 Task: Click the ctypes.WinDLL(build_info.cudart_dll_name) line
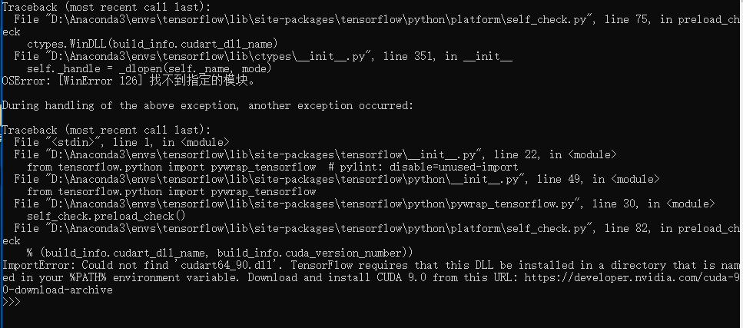point(152,44)
